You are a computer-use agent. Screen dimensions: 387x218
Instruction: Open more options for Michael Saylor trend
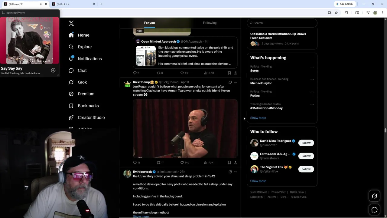click(312, 80)
